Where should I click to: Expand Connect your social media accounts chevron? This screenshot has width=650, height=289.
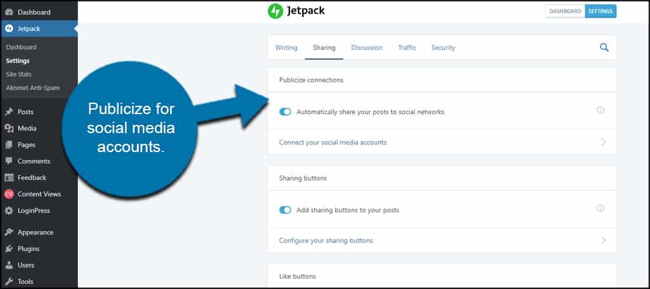(604, 142)
